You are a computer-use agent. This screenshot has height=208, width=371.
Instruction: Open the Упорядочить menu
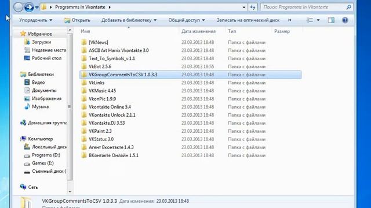pos(36,20)
